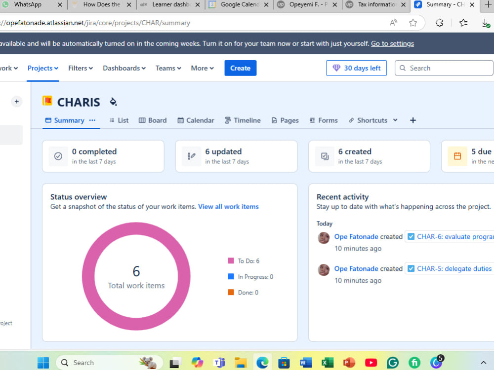
Task: Open Microsoft Teams from taskbar
Action: 219,363
